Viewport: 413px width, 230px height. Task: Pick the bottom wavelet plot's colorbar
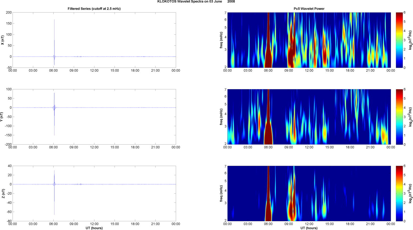399,194
